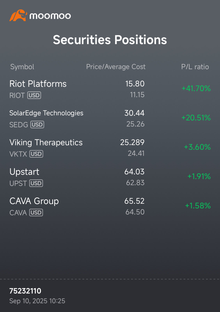220x312 pixels.
Task: Click the moomoo bull logo icon
Action: click(18, 15)
